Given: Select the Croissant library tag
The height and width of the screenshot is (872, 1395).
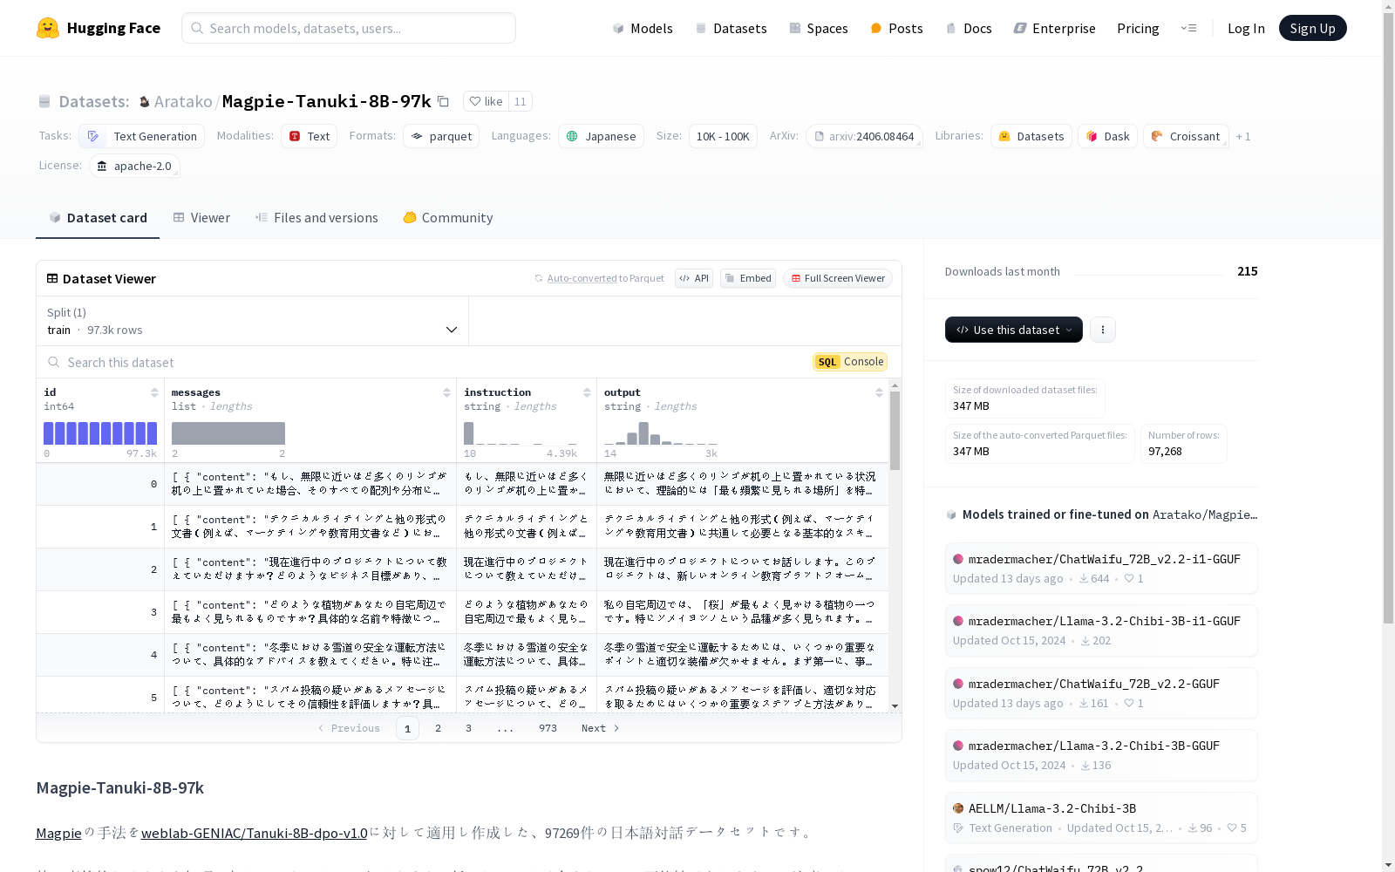Looking at the screenshot, I should [1186, 136].
